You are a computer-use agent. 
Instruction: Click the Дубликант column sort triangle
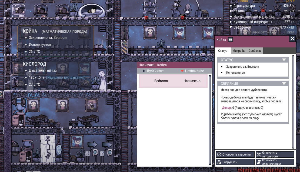(144, 71)
